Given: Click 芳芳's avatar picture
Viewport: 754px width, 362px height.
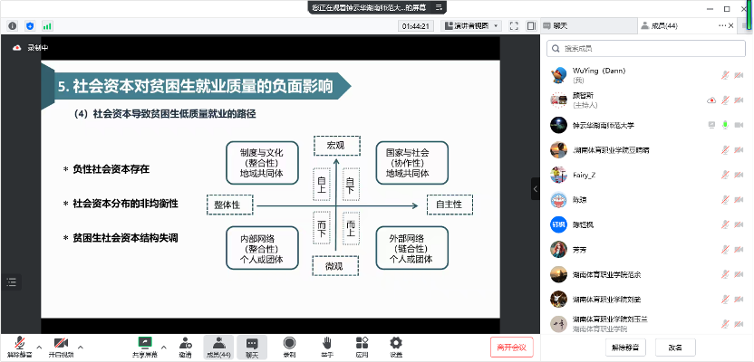Looking at the screenshot, I should pos(558,250).
